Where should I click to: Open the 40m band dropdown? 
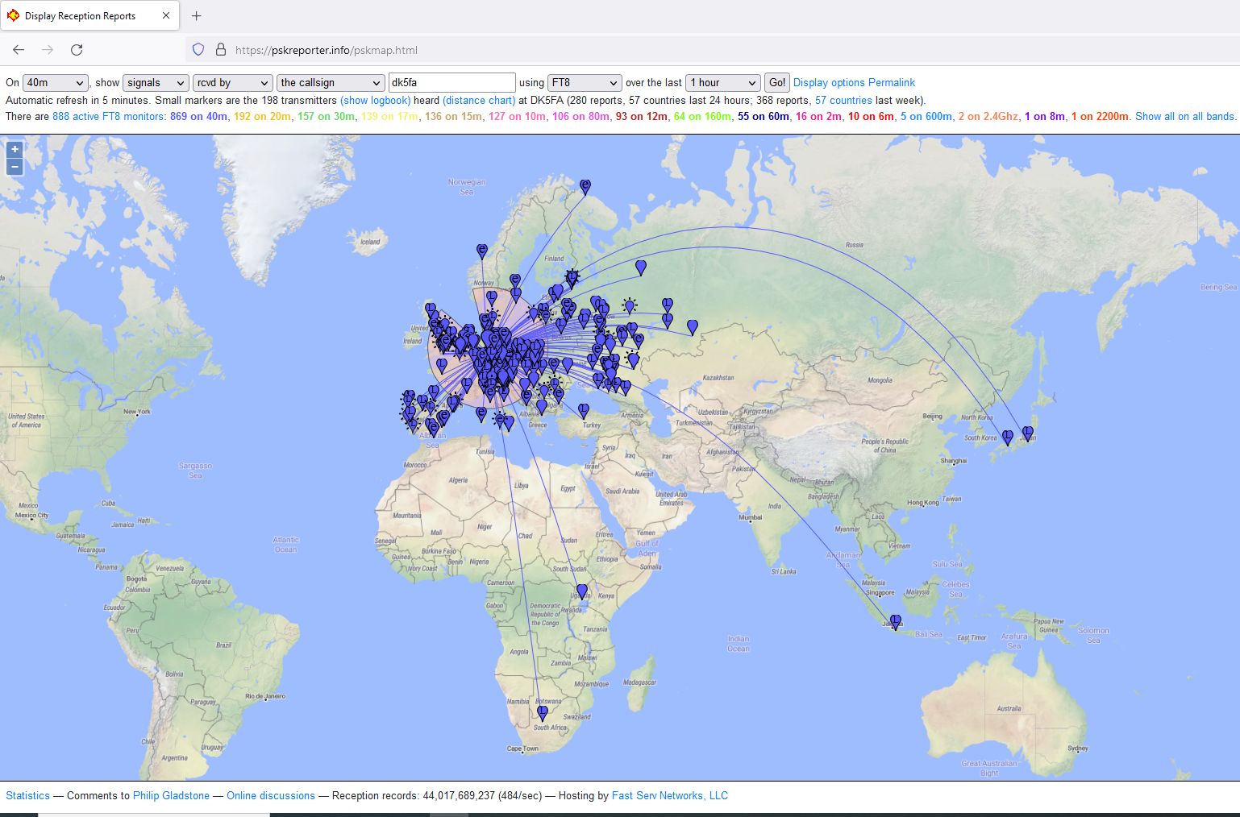click(55, 83)
